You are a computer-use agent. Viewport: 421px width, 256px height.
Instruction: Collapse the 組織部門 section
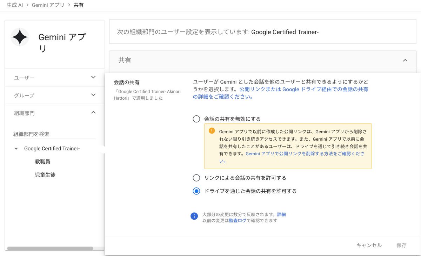(x=93, y=112)
